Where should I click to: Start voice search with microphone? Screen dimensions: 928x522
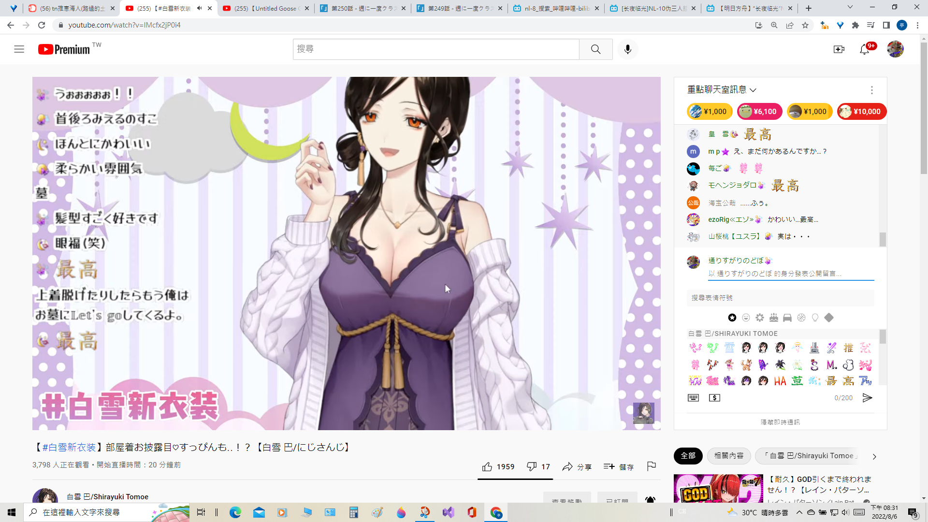pyautogui.click(x=627, y=49)
